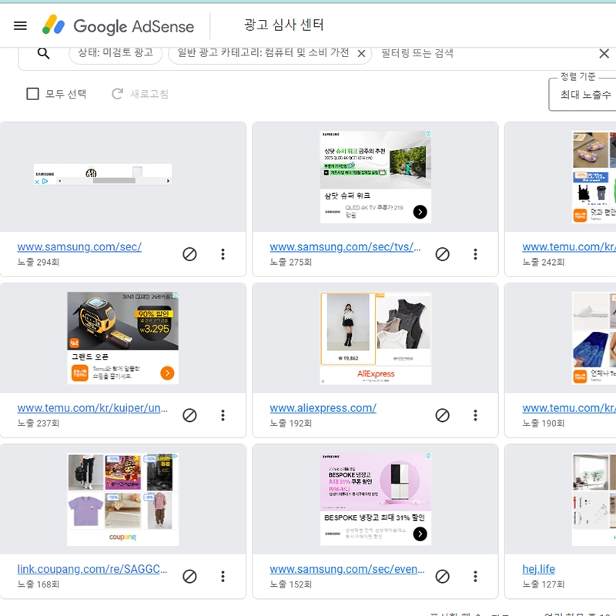
Task: Click the 일반 광고 카테고리 filter chip label
Action: 263,52
